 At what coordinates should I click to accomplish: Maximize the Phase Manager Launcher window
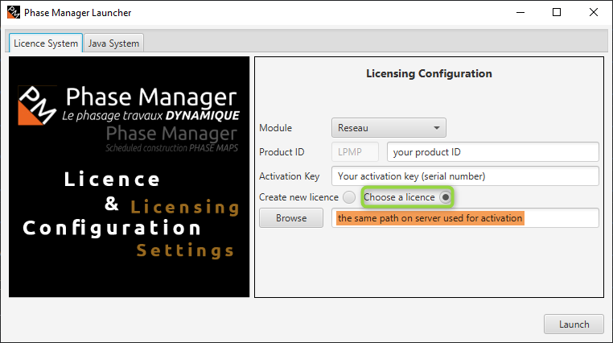[557, 13]
